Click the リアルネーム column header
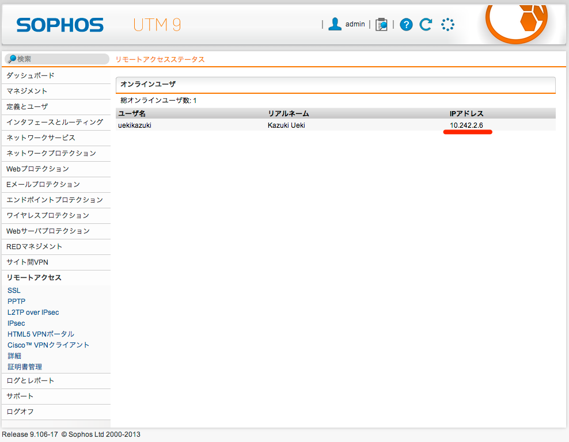The image size is (569, 442). 289,114
